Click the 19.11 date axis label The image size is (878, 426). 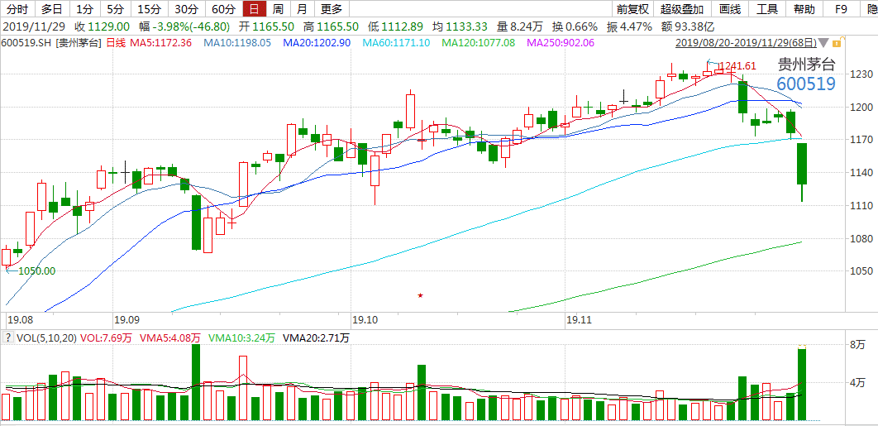tap(579, 320)
